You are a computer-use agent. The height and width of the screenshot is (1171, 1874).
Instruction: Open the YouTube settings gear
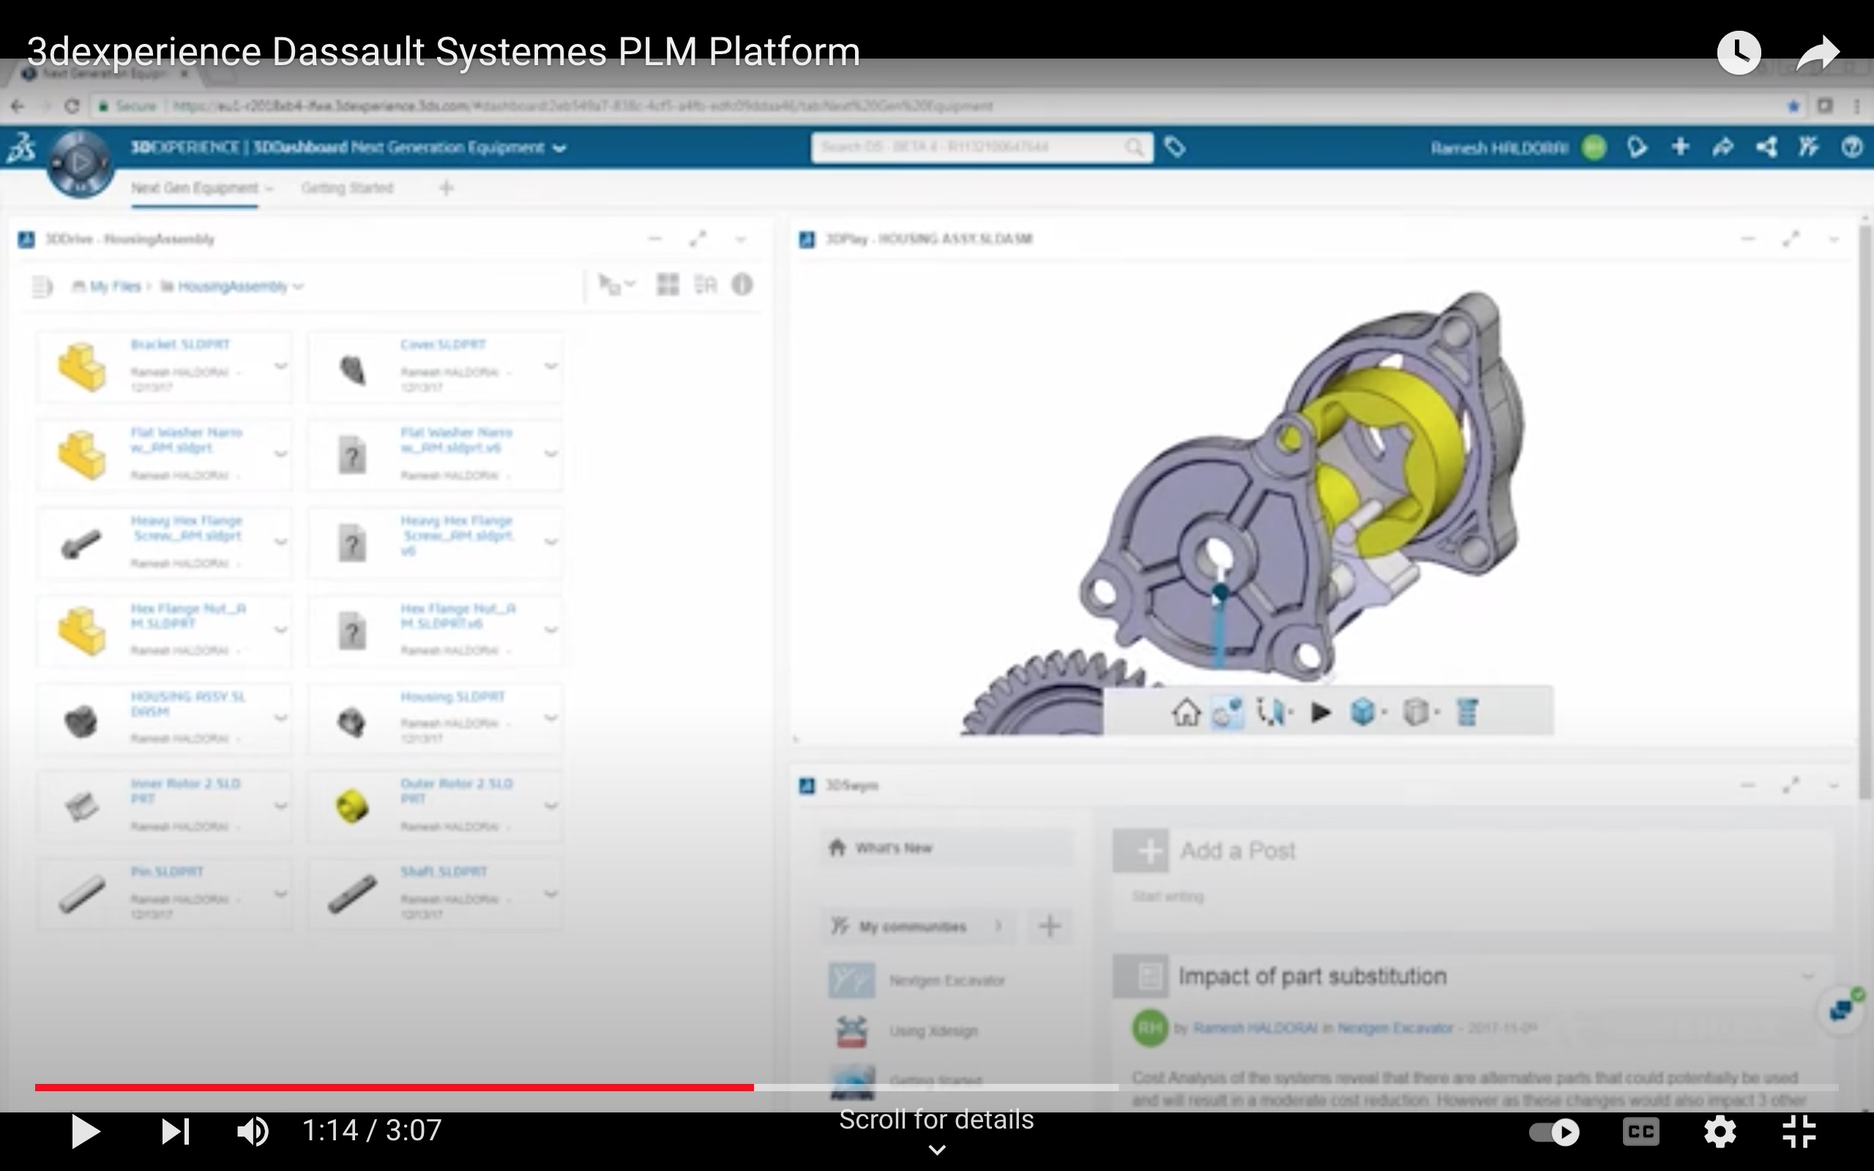coord(1719,1132)
